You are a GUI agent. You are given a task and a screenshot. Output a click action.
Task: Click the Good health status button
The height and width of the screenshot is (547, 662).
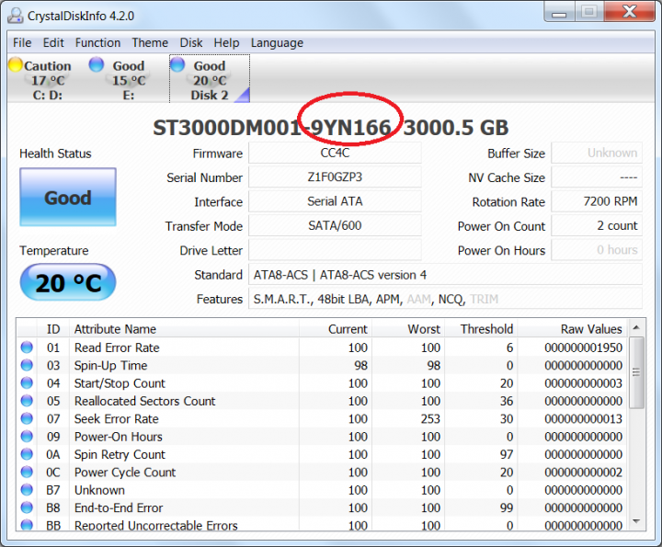click(x=68, y=197)
